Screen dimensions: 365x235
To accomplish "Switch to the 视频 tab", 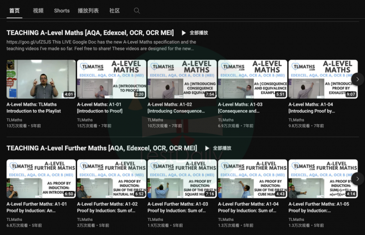I will click(x=38, y=10).
